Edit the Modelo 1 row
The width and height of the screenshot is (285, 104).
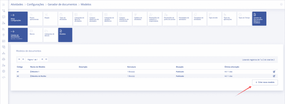click(274, 72)
